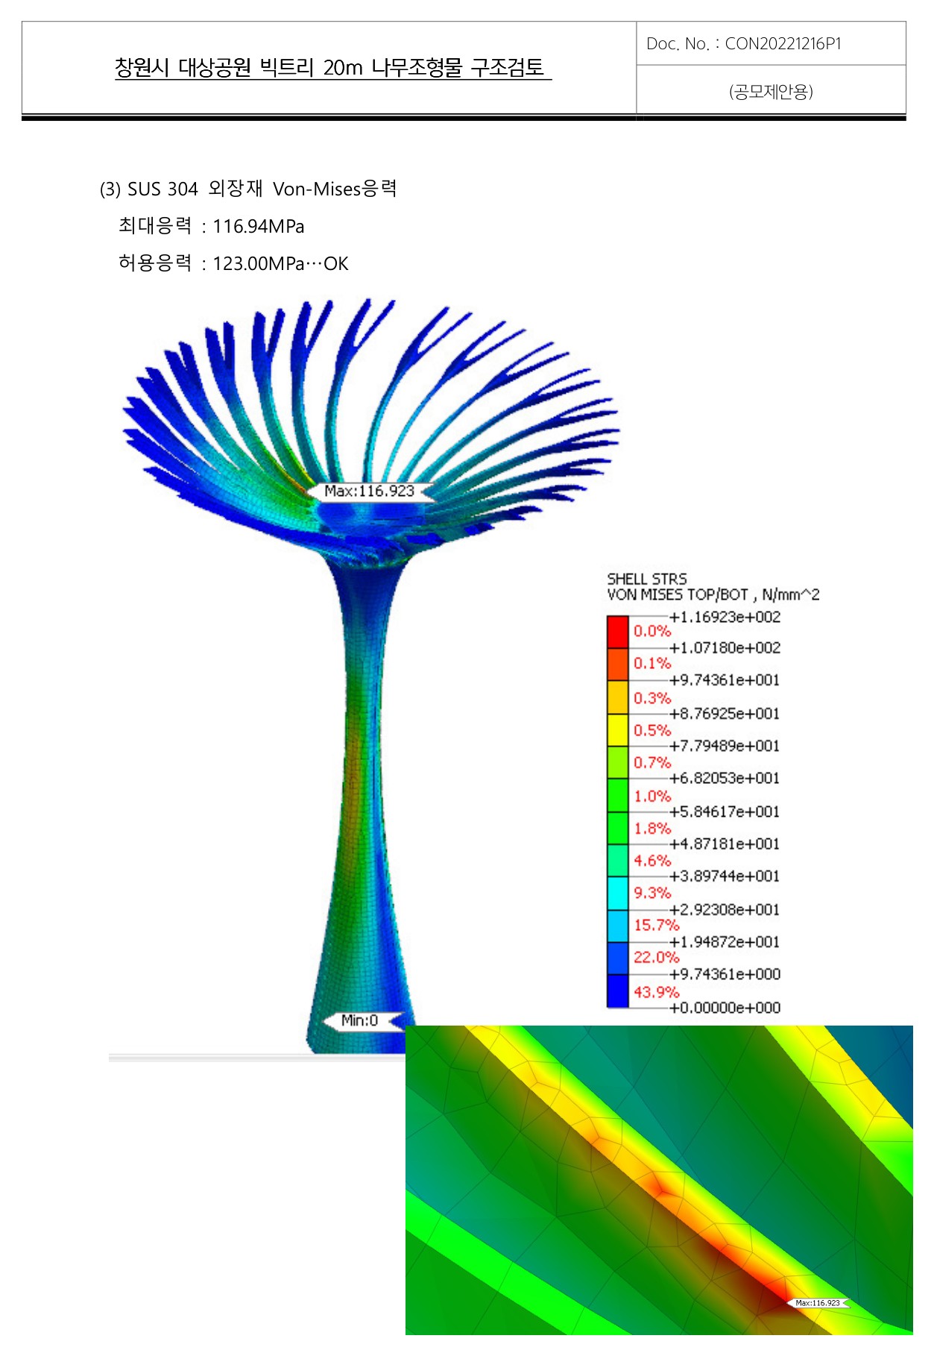Screen dimensions: 934x1356
Task: Click the 1.8% percentage label
Action: 652,829
